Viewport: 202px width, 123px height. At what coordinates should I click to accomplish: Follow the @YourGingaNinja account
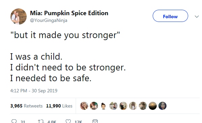pyautogui.click(x=170, y=16)
